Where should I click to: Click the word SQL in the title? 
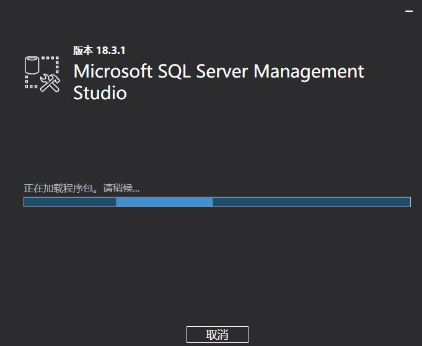point(174,71)
